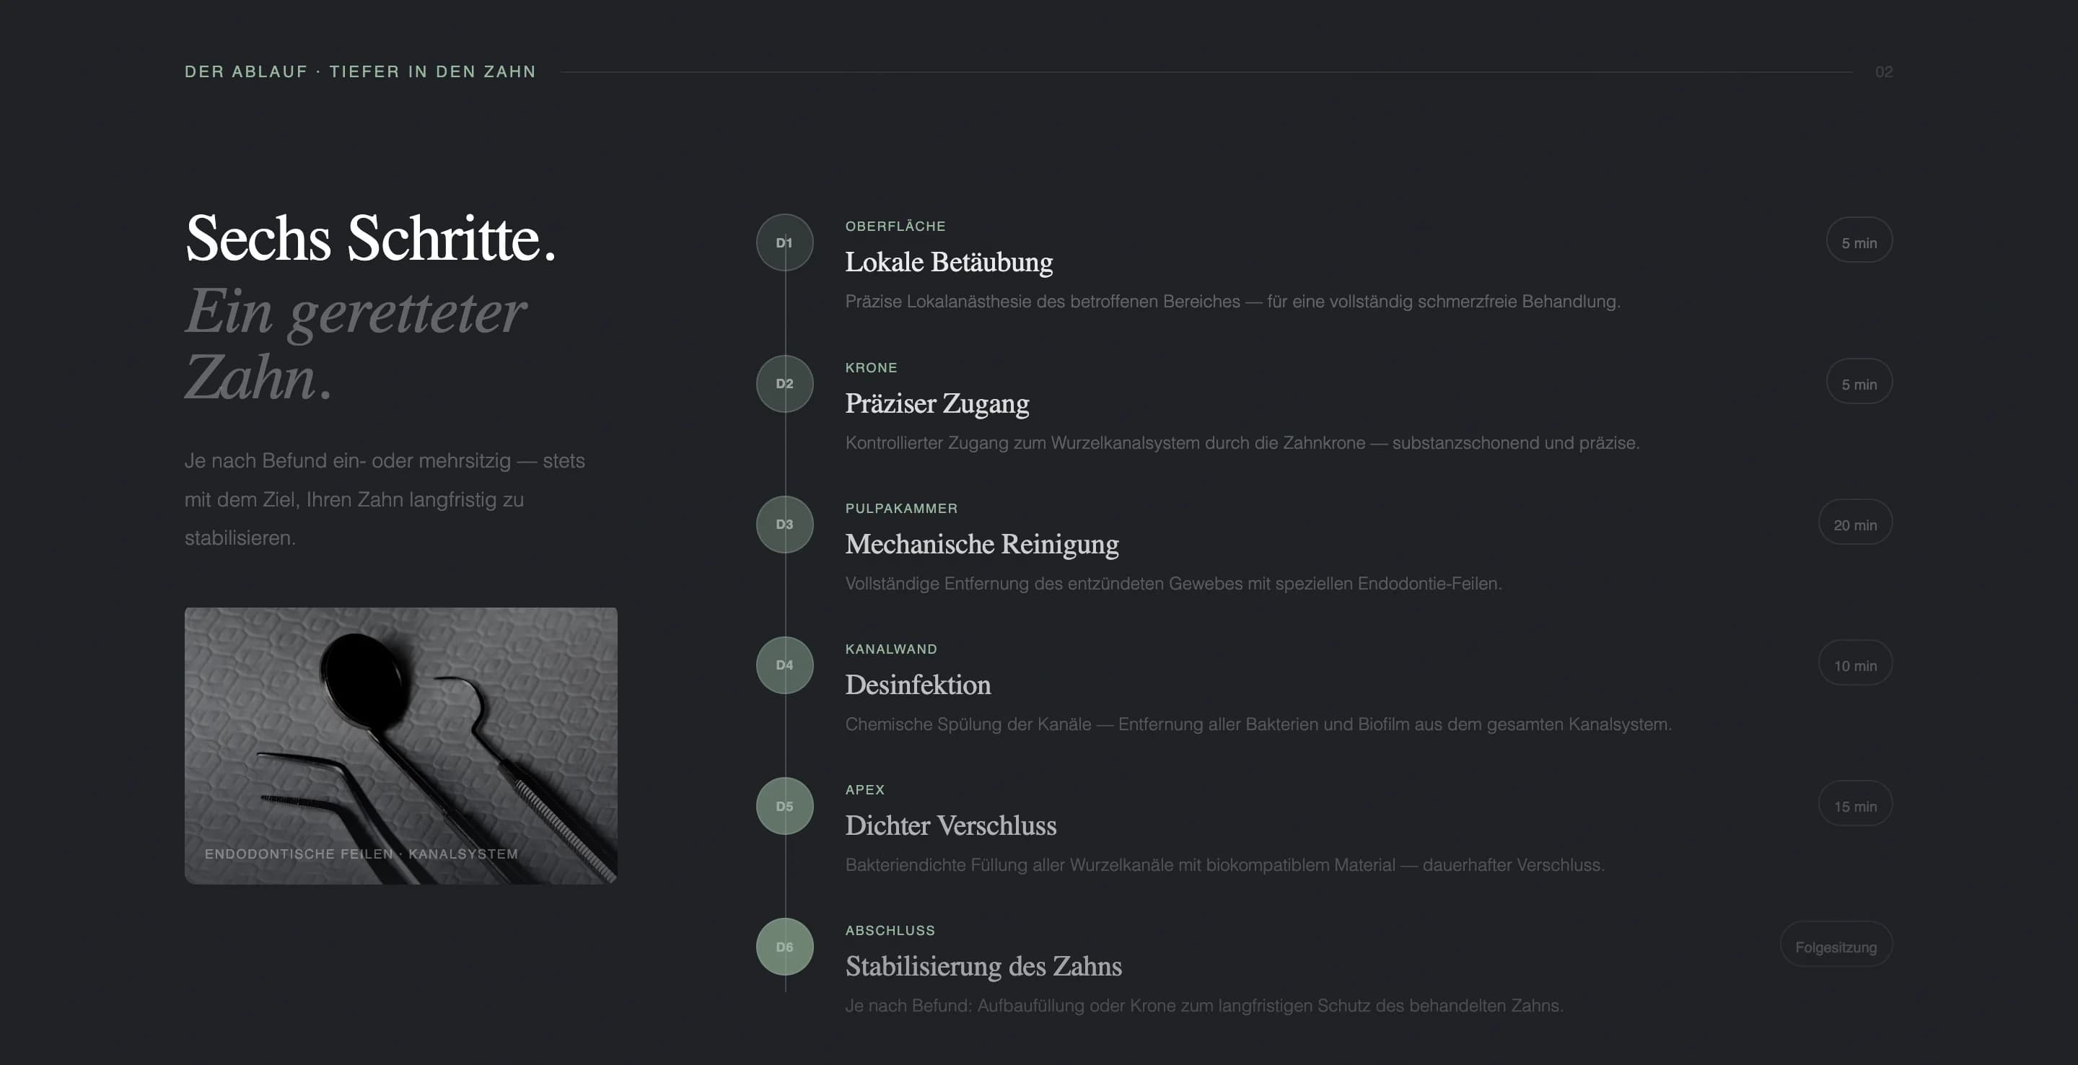The image size is (2078, 1065).
Task: Click the Folgesitzung badge
Action: (x=1835, y=945)
